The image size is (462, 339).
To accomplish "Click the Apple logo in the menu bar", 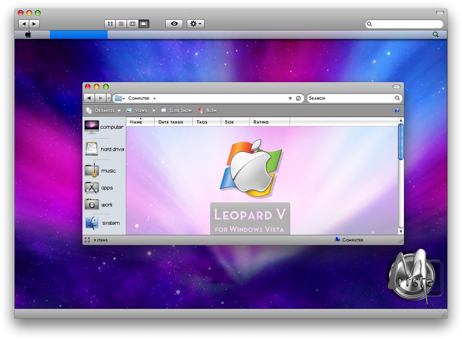I will tap(28, 35).
